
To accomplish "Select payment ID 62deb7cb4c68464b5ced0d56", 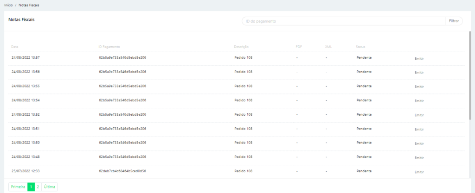I will (x=122, y=171).
